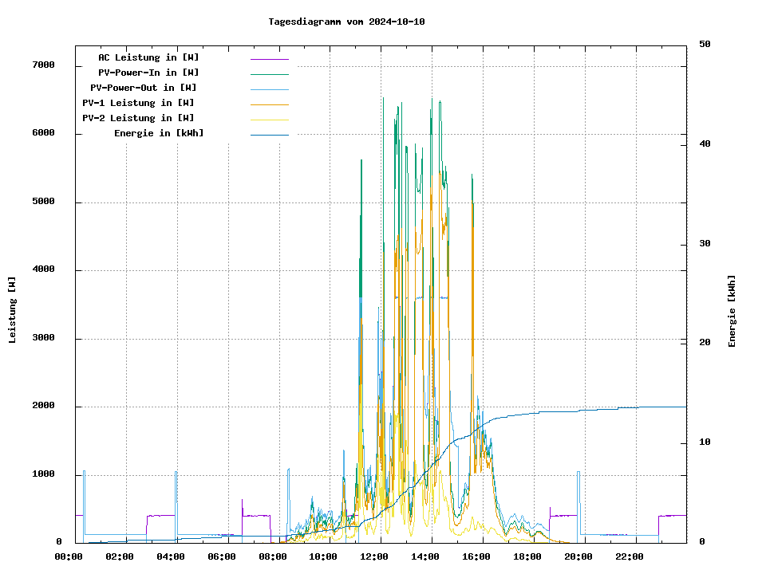Click the 12:00 time axis tick label
This screenshot has height=574, width=766.
(374, 556)
